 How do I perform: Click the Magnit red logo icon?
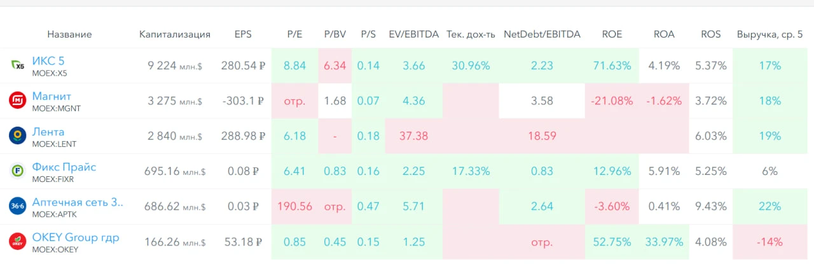pos(17,101)
